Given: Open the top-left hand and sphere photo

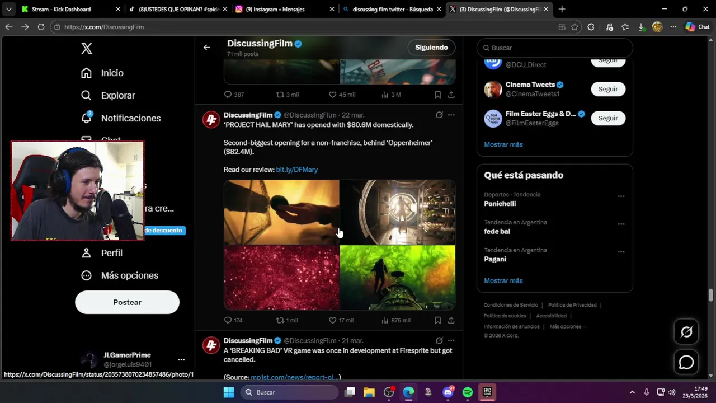Looking at the screenshot, I should (281, 212).
